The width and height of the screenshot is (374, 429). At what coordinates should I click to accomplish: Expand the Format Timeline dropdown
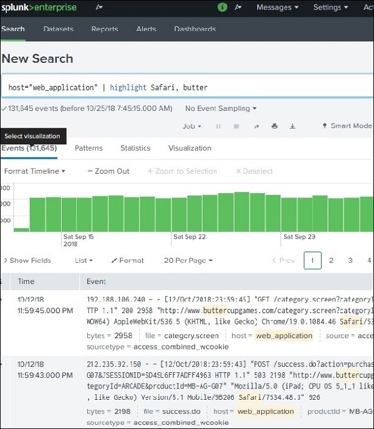click(34, 171)
